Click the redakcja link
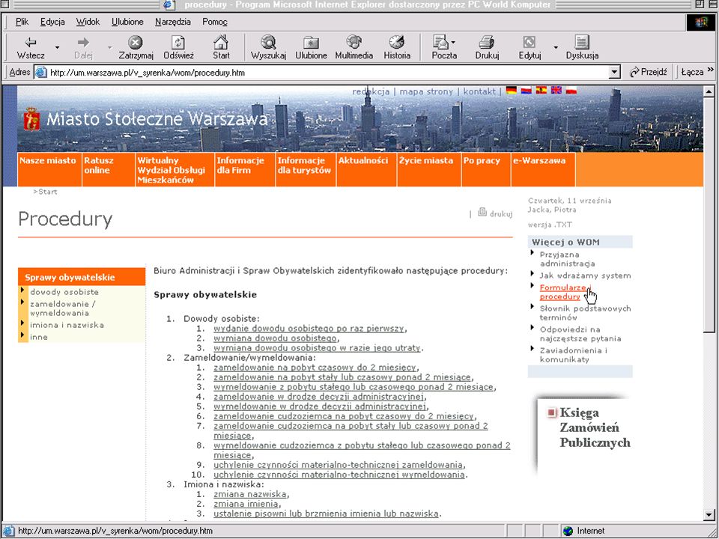The image size is (719, 539). coord(371,91)
